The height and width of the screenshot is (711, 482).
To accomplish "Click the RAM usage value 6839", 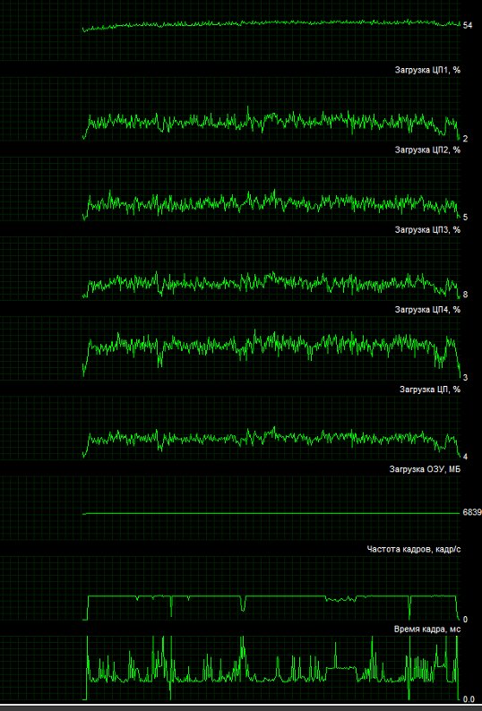I will [x=472, y=512].
